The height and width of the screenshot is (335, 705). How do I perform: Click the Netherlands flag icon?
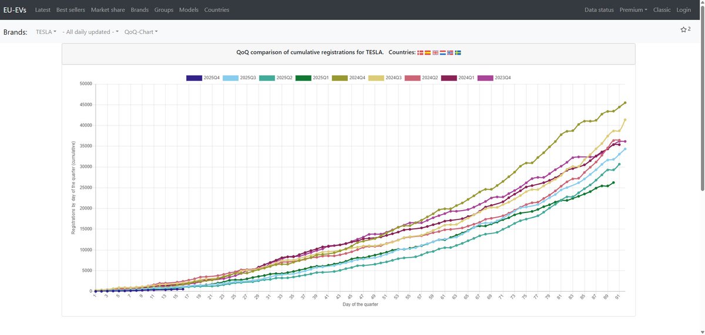click(443, 52)
